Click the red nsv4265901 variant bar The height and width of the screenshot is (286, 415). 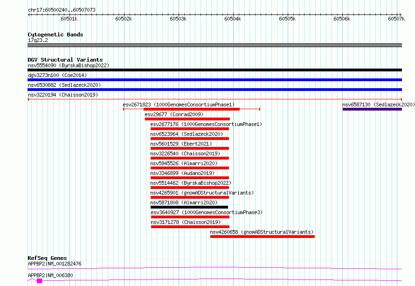pos(190,197)
